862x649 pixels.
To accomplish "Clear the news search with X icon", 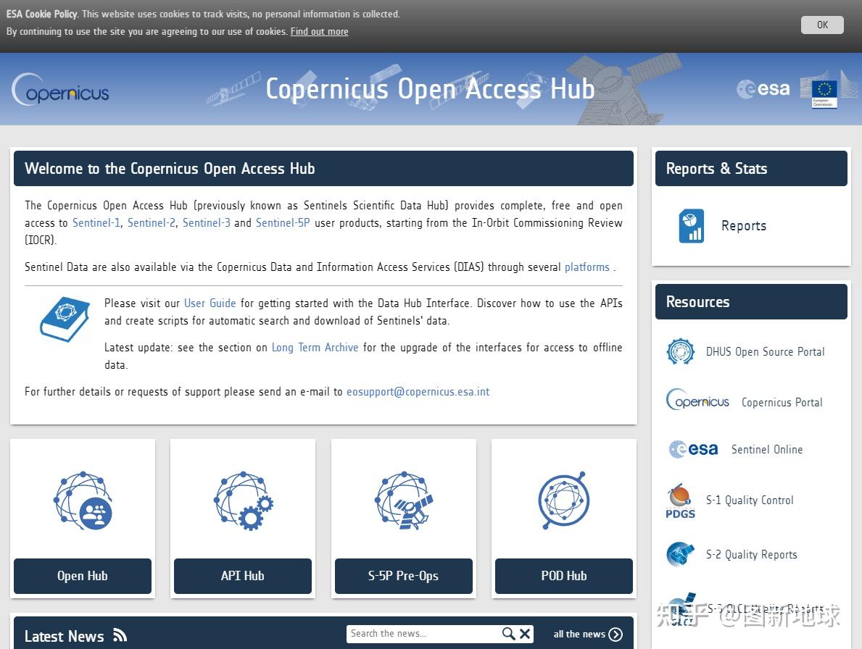I will (x=525, y=634).
